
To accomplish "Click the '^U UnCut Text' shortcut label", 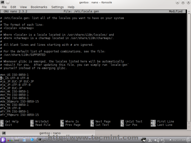I will click(x=131, y=121).
